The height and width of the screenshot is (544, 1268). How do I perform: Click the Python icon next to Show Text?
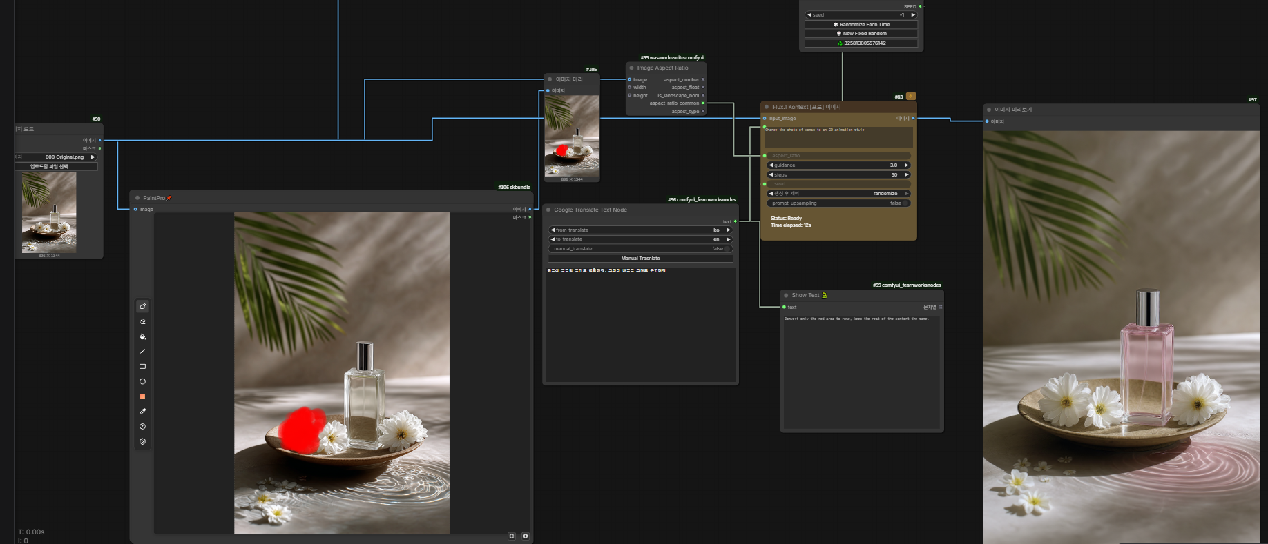coord(824,295)
